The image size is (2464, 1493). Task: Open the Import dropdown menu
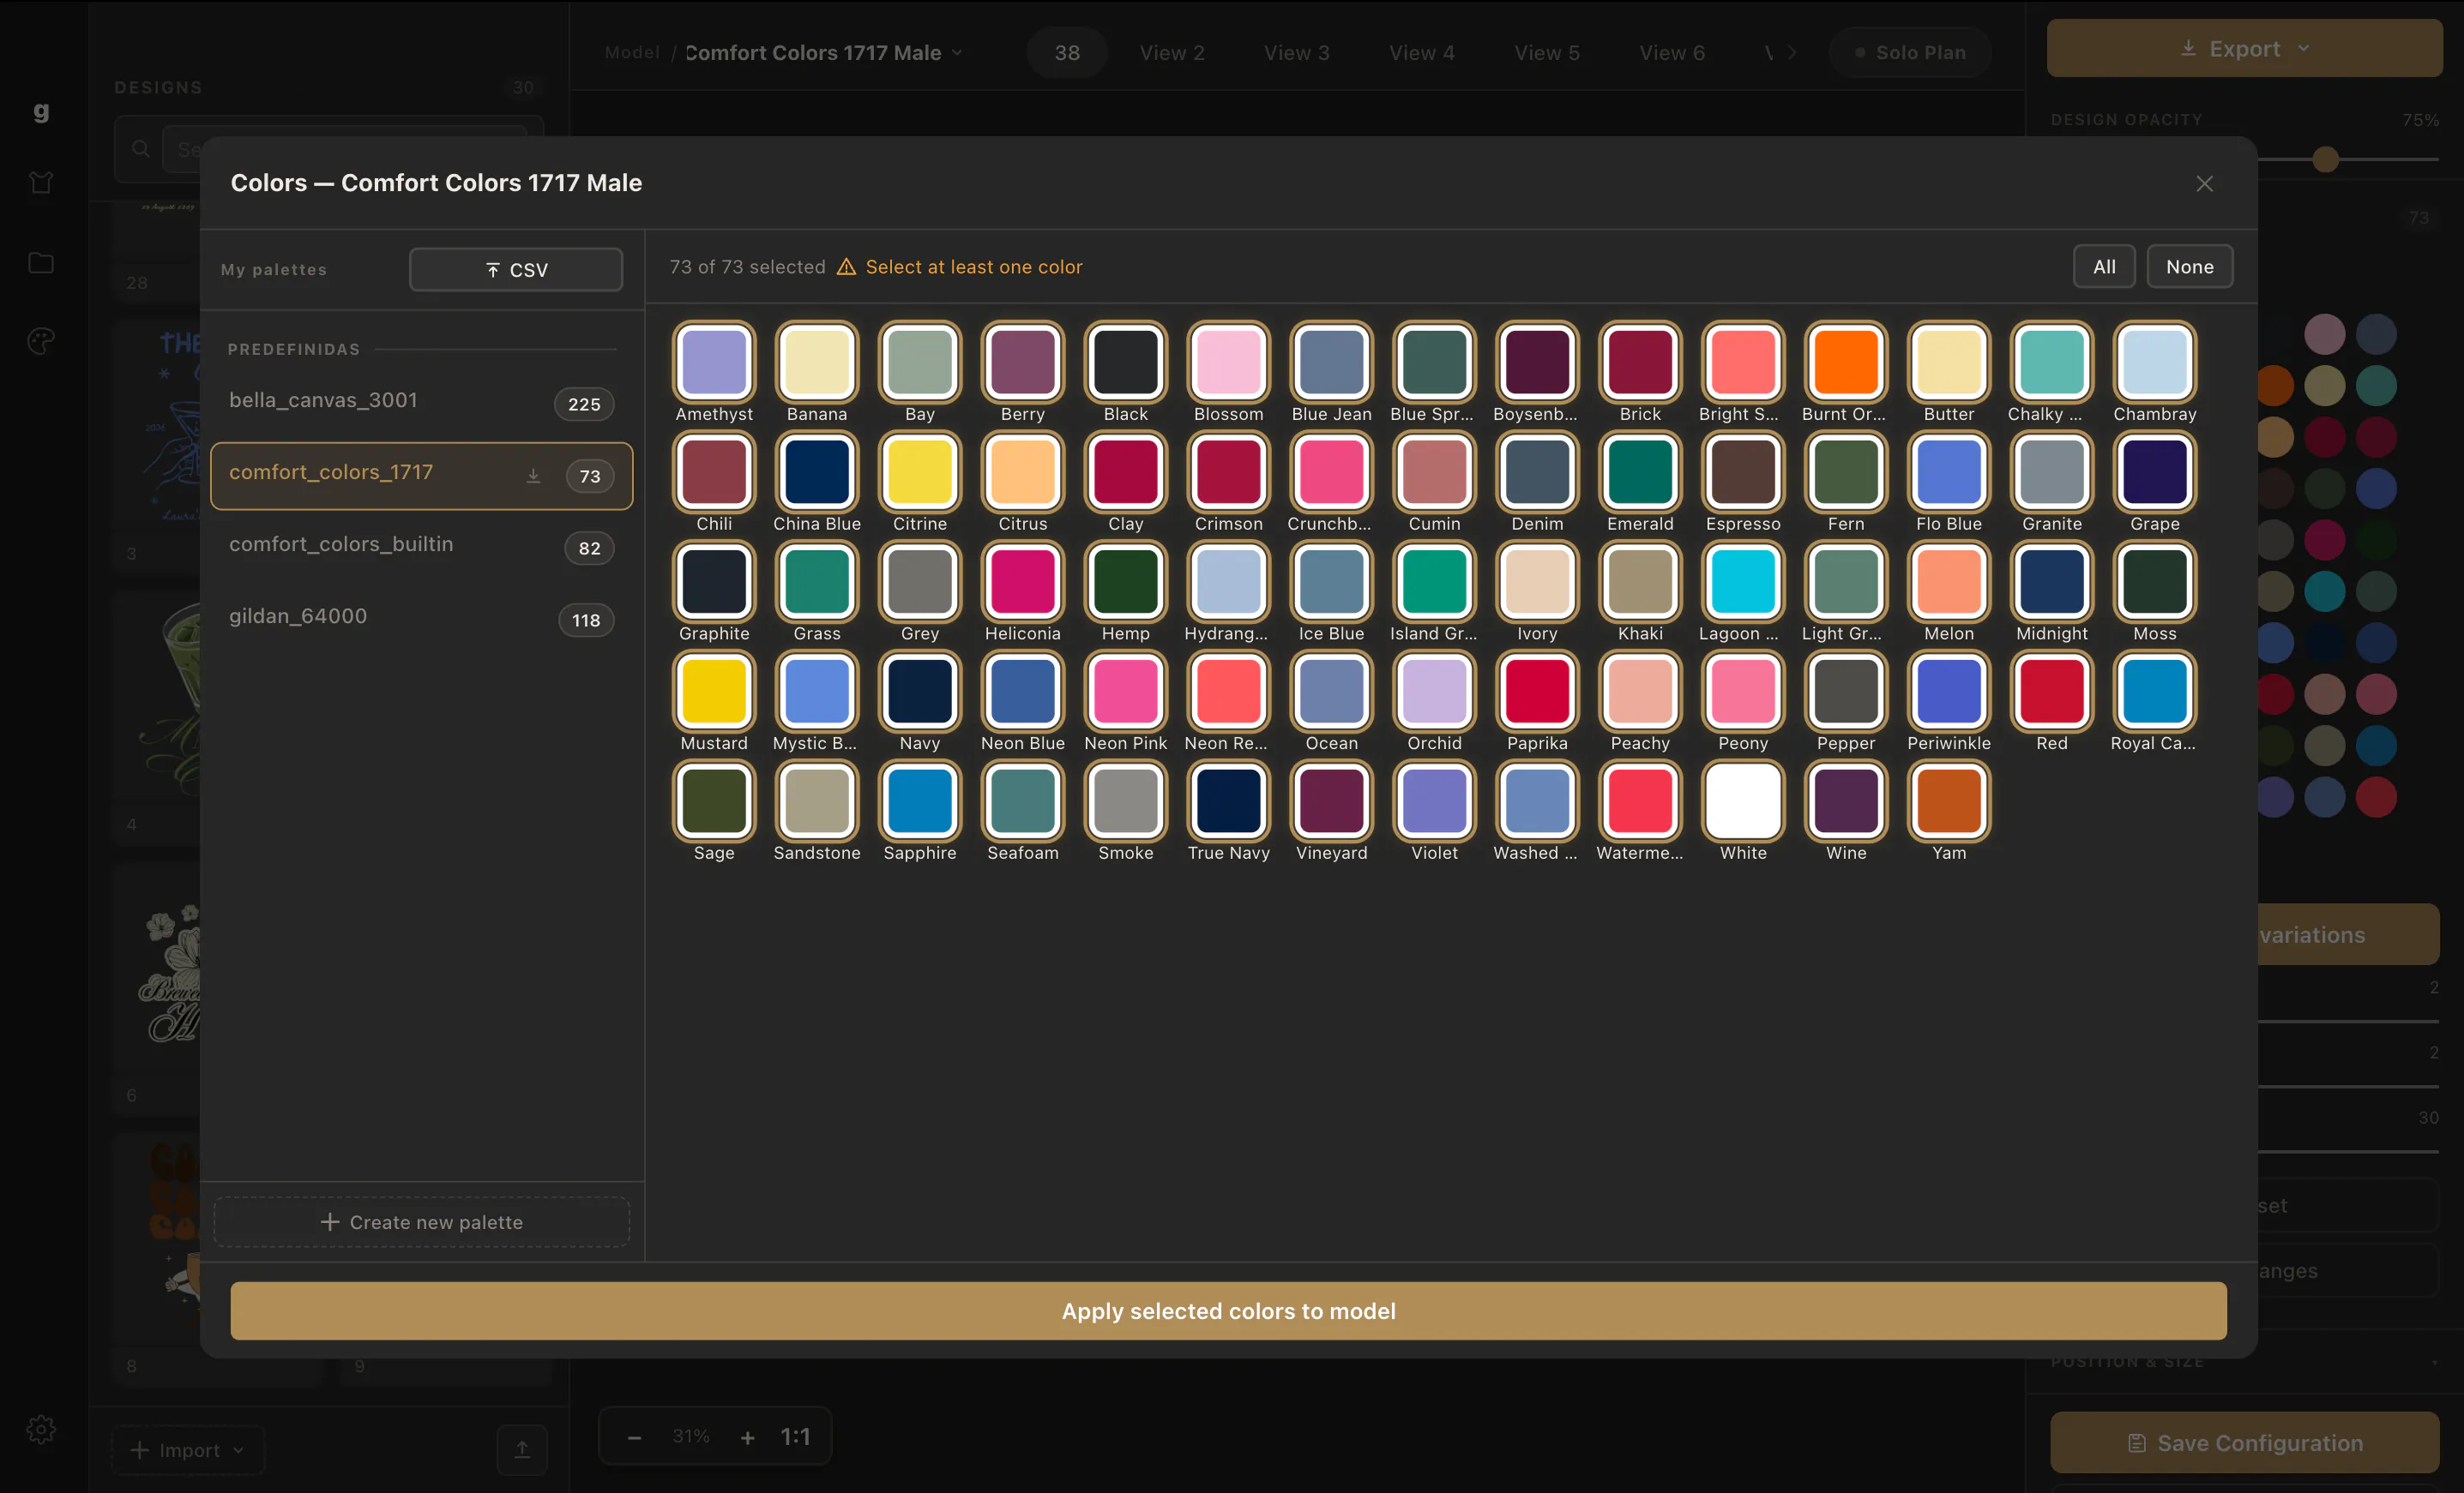(188, 1449)
